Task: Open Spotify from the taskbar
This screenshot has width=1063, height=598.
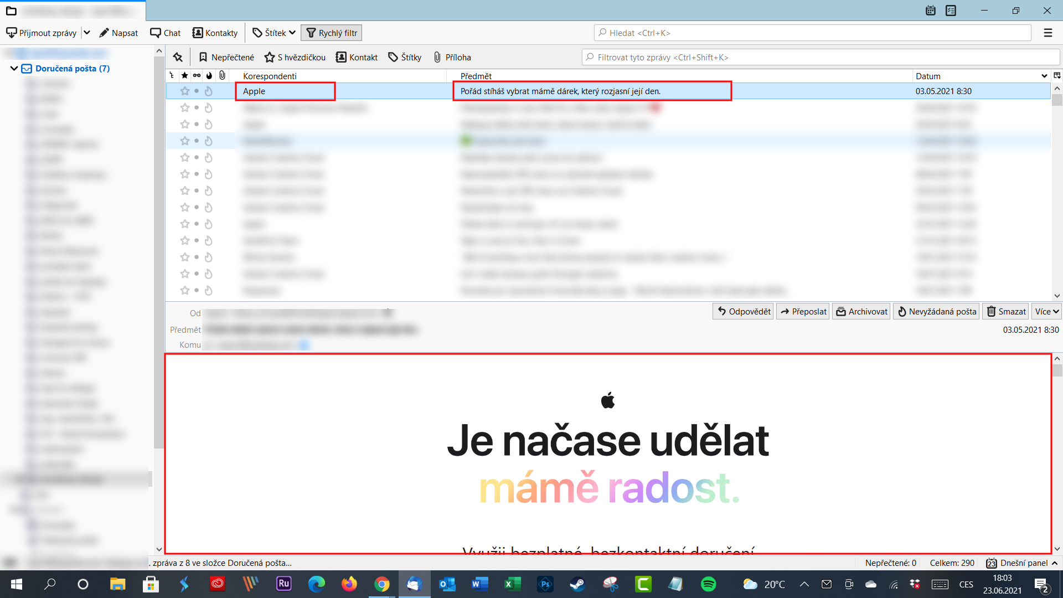Action: [x=708, y=584]
